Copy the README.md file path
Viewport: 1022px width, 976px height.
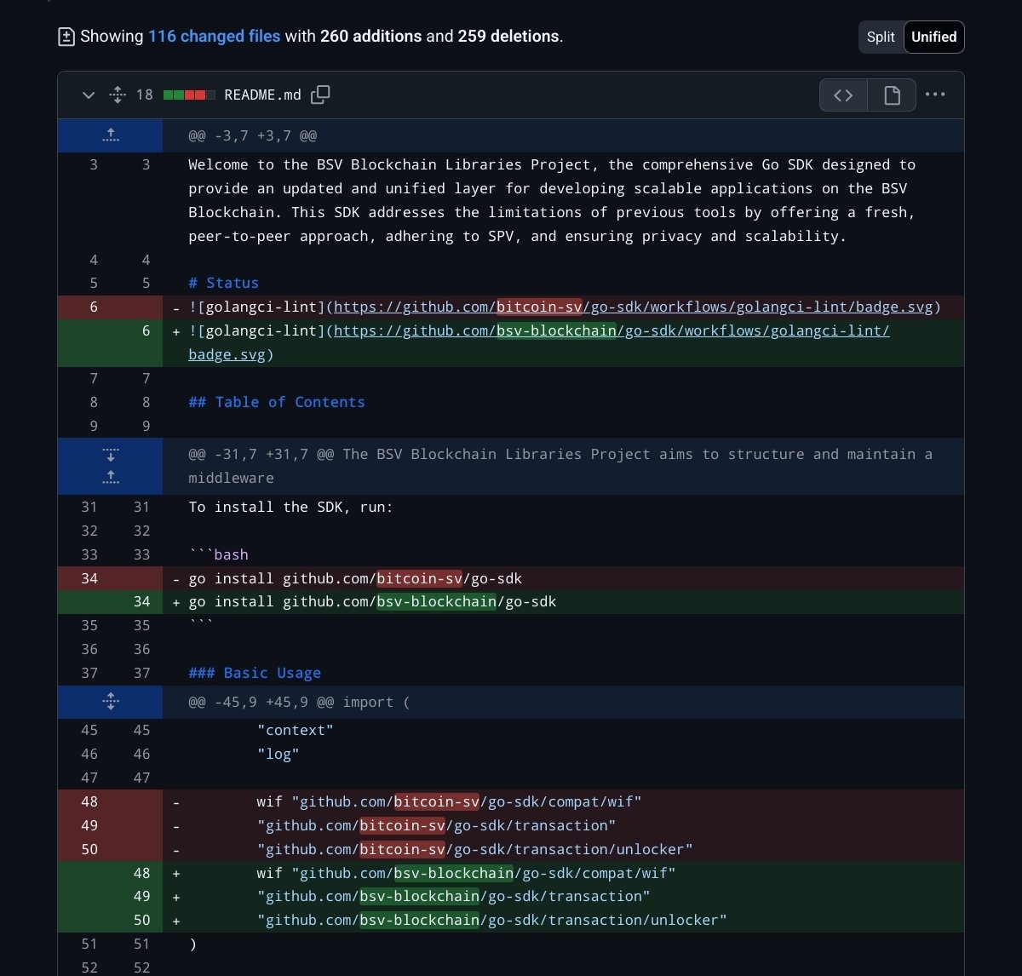click(320, 95)
